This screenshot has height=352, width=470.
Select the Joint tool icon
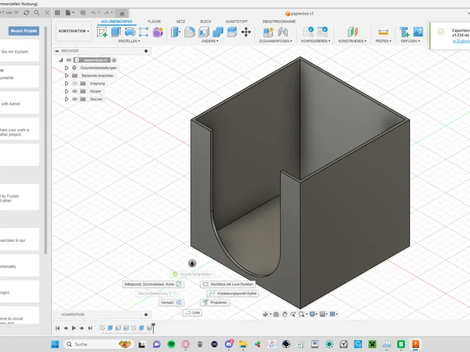pyautogui.click(x=283, y=32)
